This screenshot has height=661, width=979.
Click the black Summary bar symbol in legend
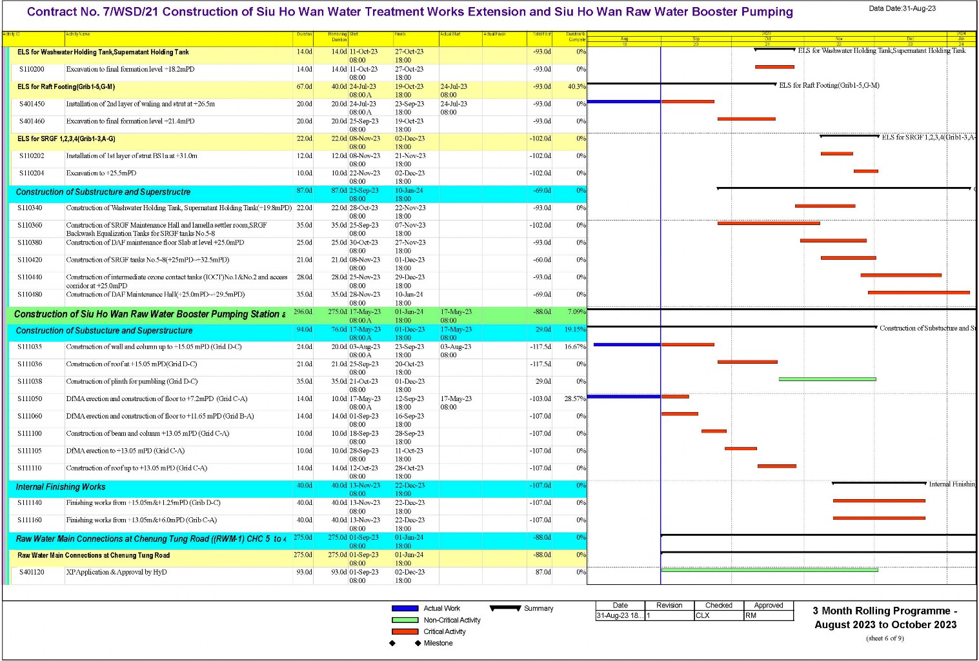[505, 607]
